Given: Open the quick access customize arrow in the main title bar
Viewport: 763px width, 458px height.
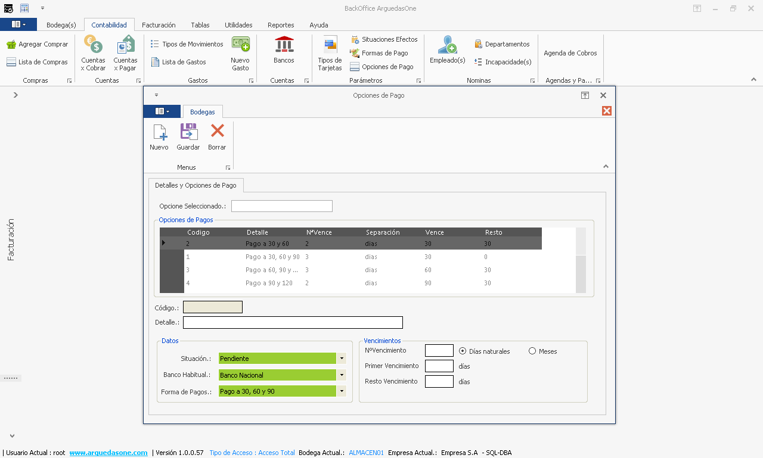Looking at the screenshot, I should click(x=43, y=8).
